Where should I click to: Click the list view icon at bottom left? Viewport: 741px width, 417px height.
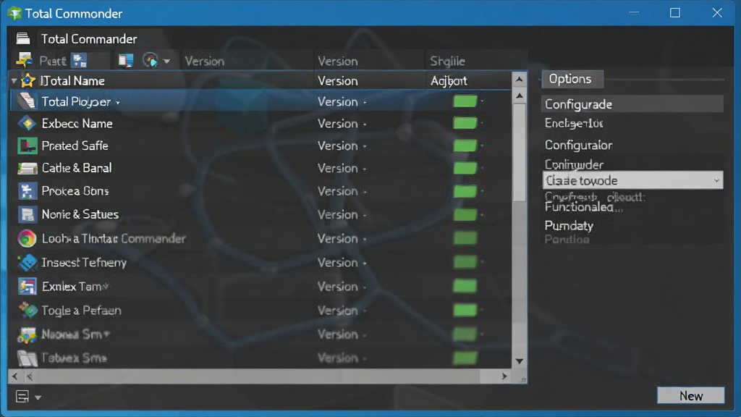pos(22,396)
